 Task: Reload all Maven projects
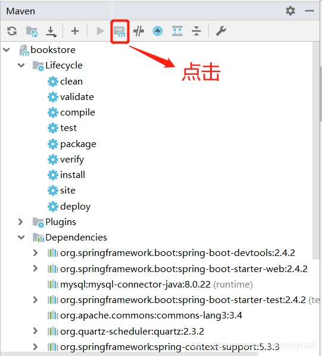pyautogui.click(x=12, y=31)
